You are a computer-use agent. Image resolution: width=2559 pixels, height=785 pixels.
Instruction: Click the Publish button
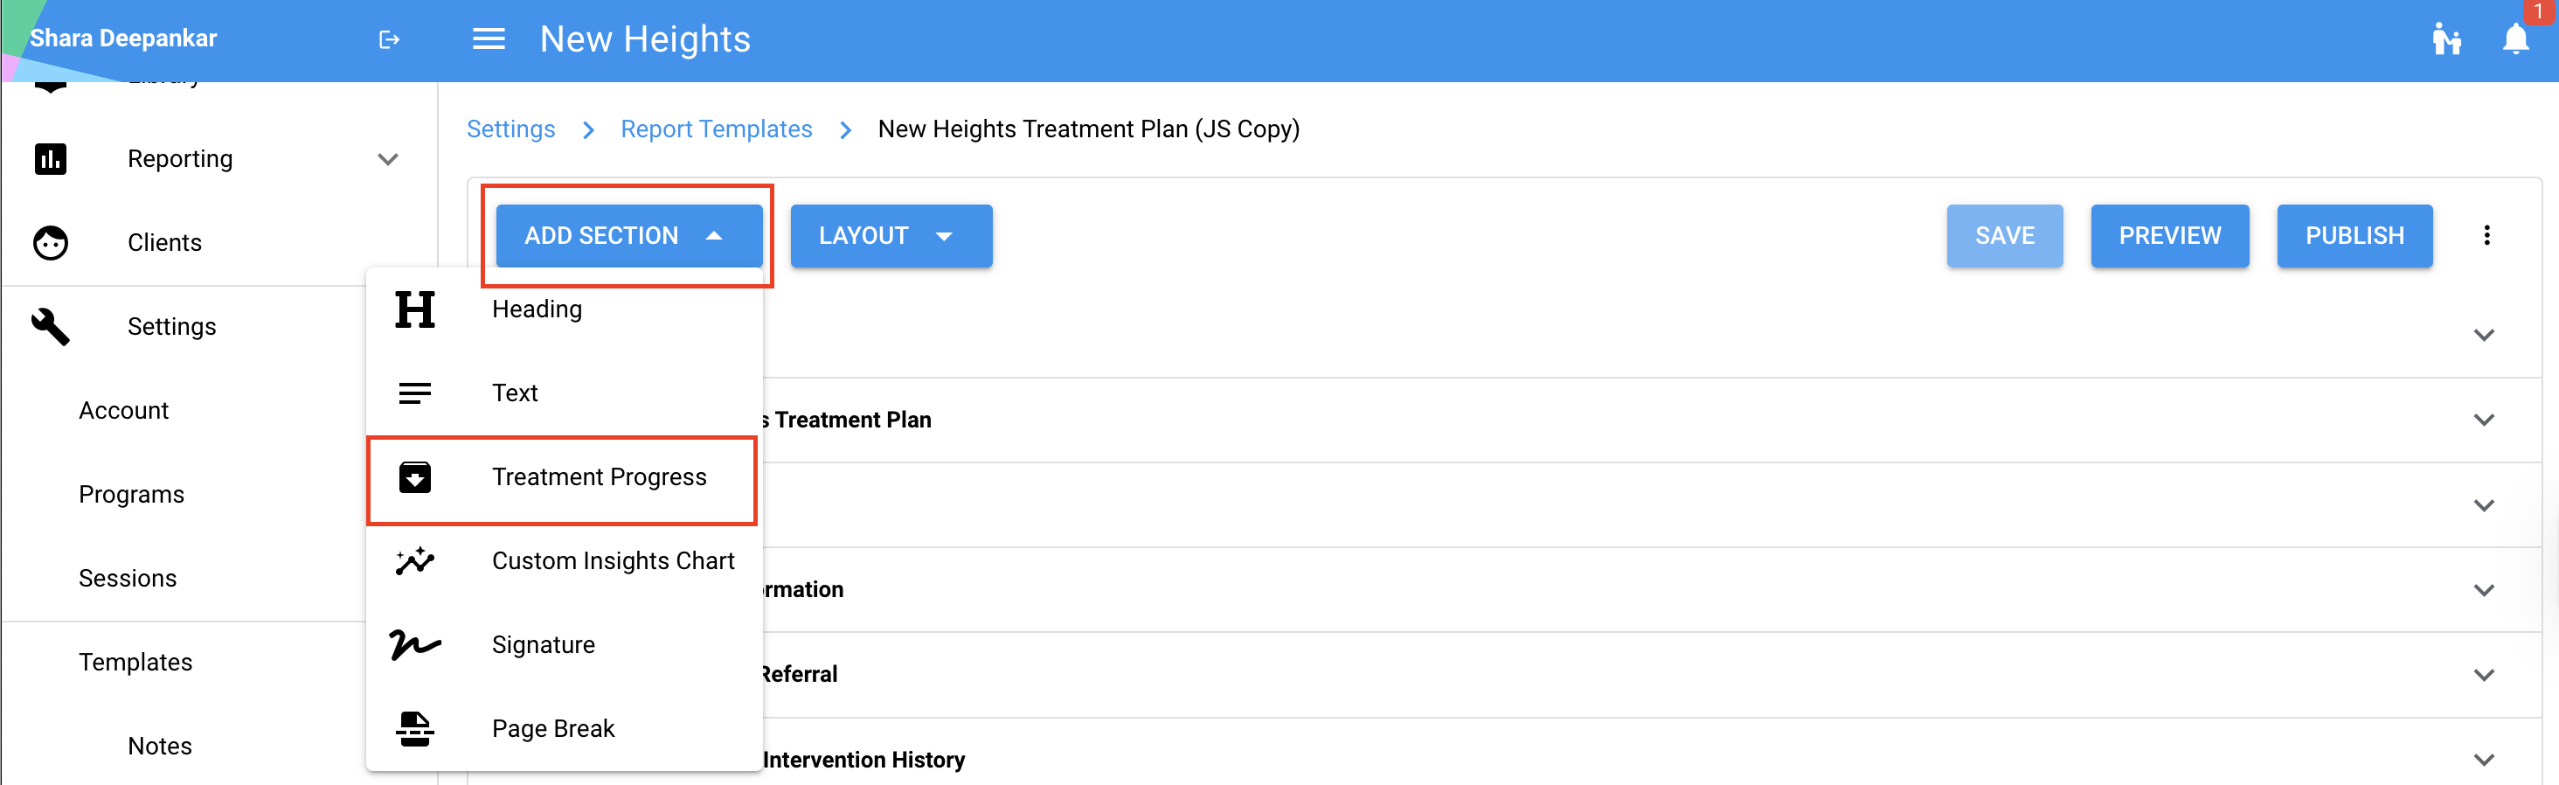tap(2354, 235)
